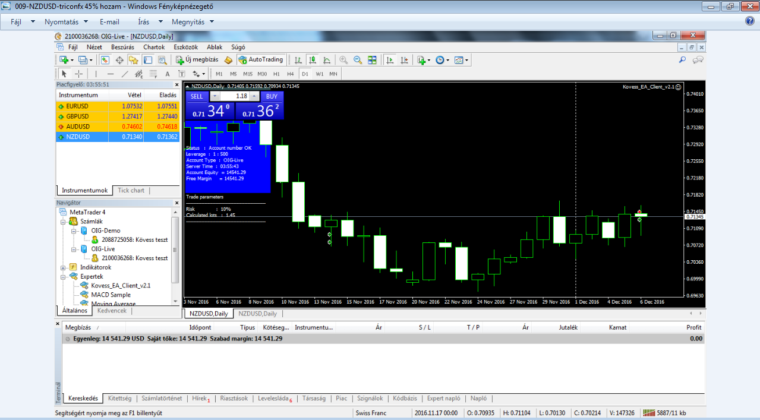760x420 pixels.
Task: Click the zoom out magnifier icon
Action: pos(358,60)
